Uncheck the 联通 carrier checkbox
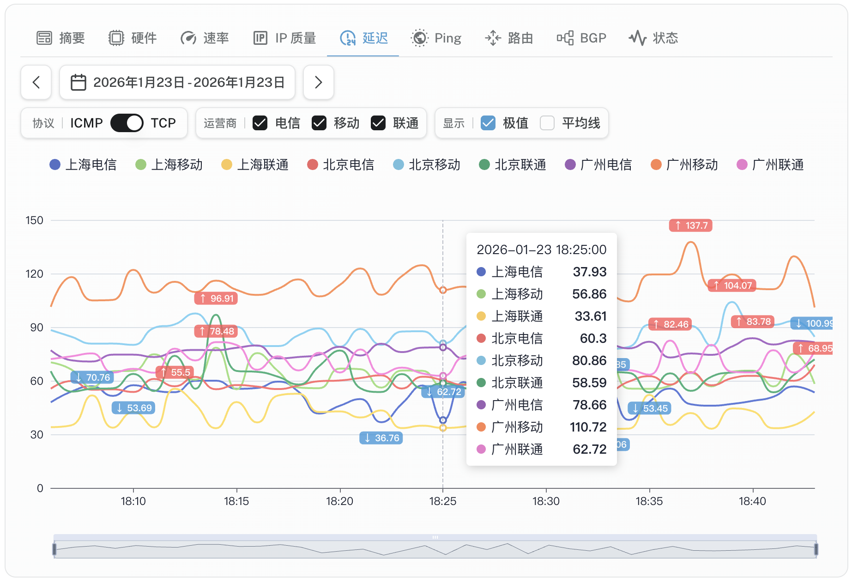 tap(378, 123)
